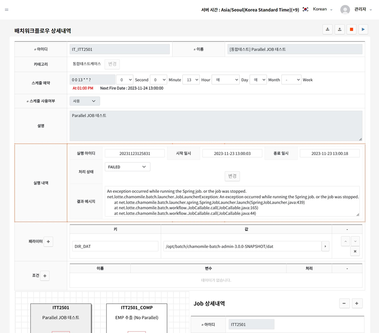This screenshot has height=333, width=379.
Task: Click the upload icon button at top
Action: pos(340,29)
